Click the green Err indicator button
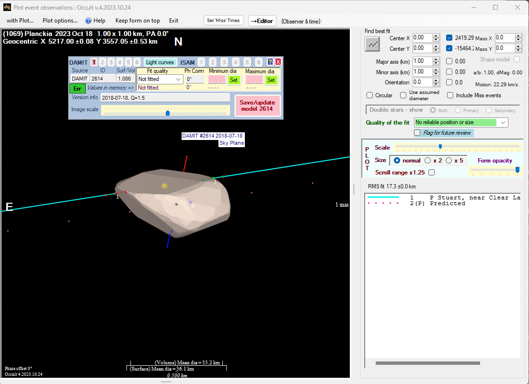Viewport: 529px width, 384px height. pos(77,88)
